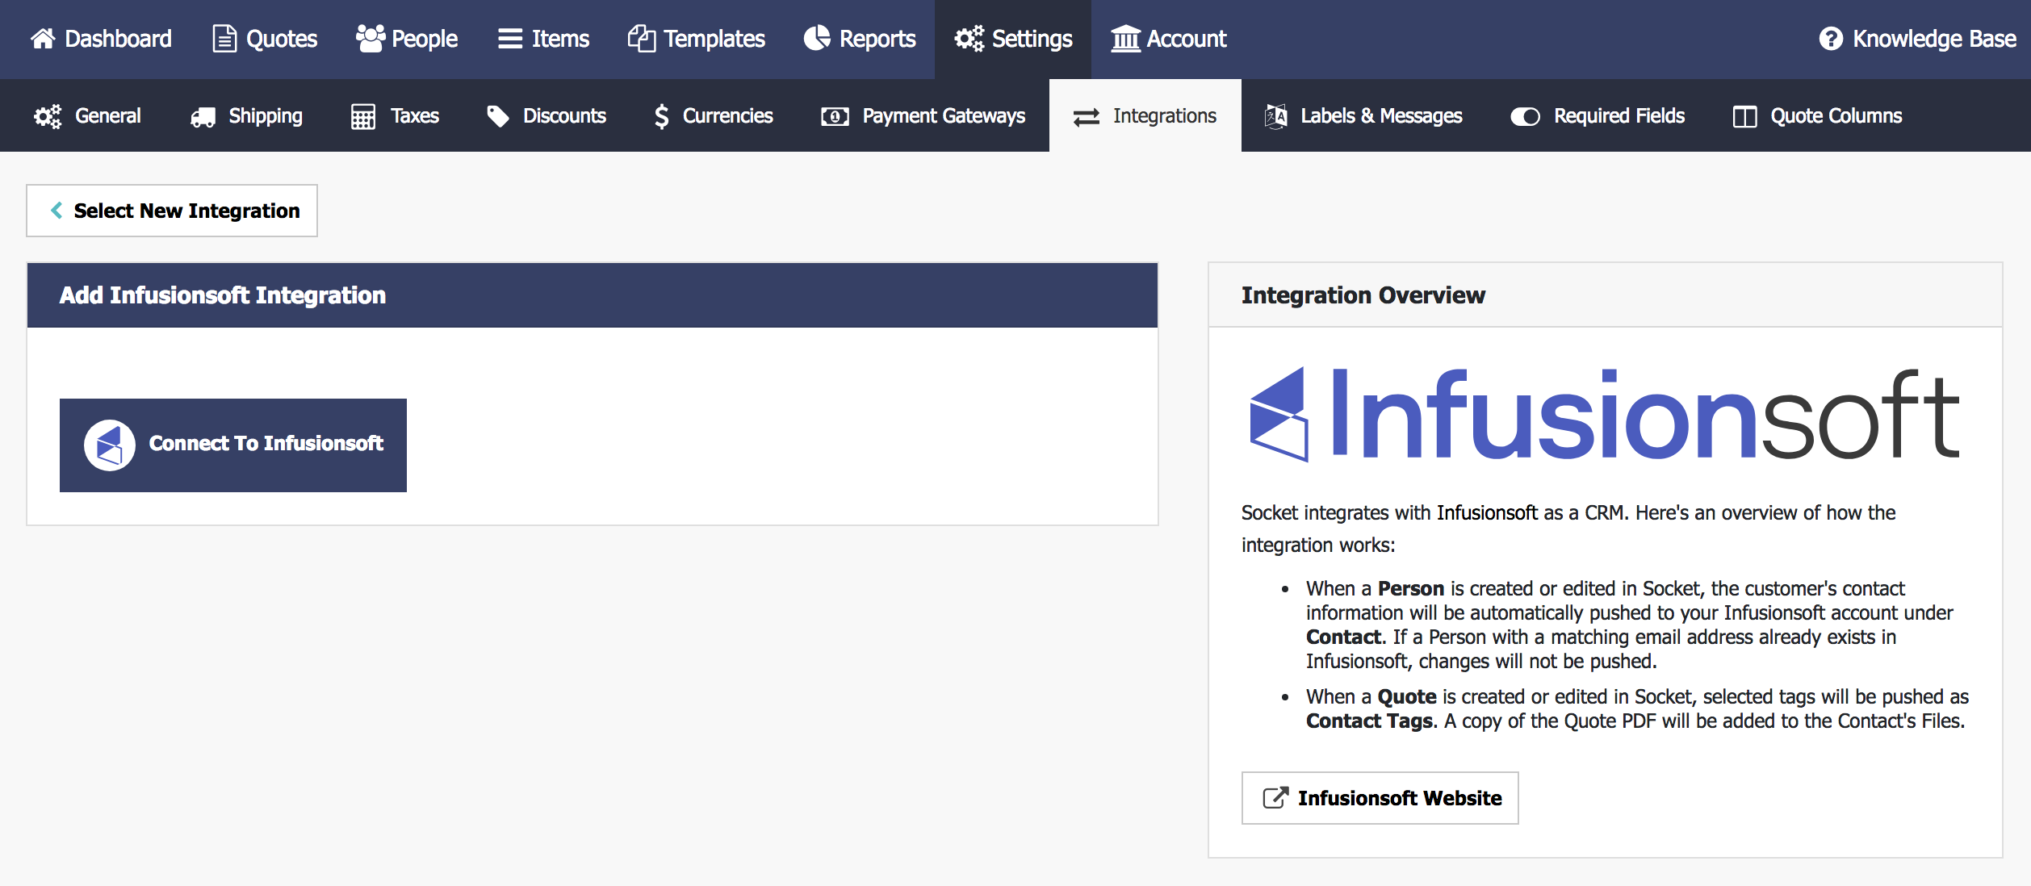Image resolution: width=2031 pixels, height=886 pixels.
Task: Switch to the Shipping tab
Action: point(246,116)
